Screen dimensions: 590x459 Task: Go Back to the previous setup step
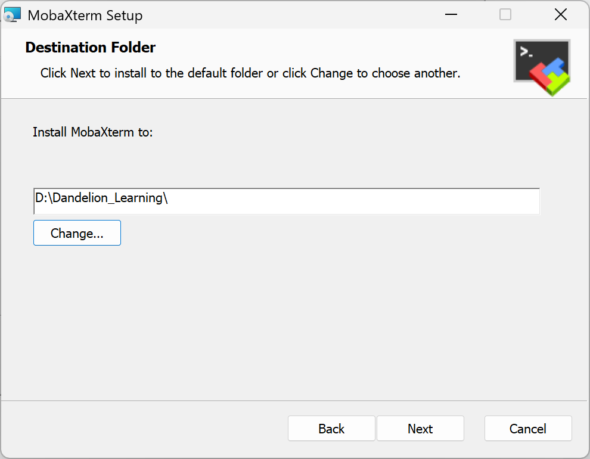tap(331, 428)
